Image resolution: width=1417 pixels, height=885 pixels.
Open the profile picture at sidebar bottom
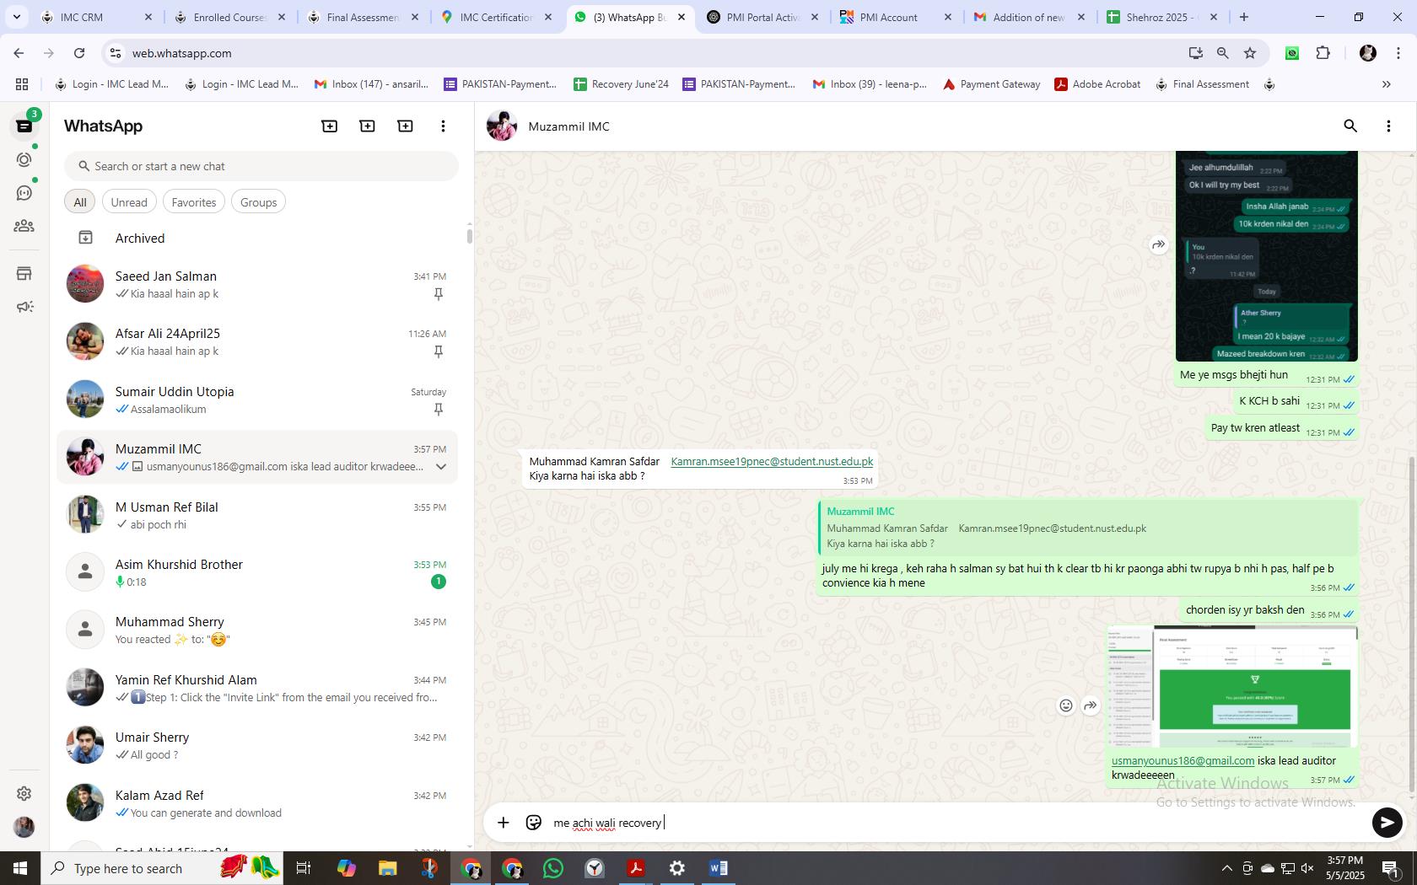(x=24, y=827)
